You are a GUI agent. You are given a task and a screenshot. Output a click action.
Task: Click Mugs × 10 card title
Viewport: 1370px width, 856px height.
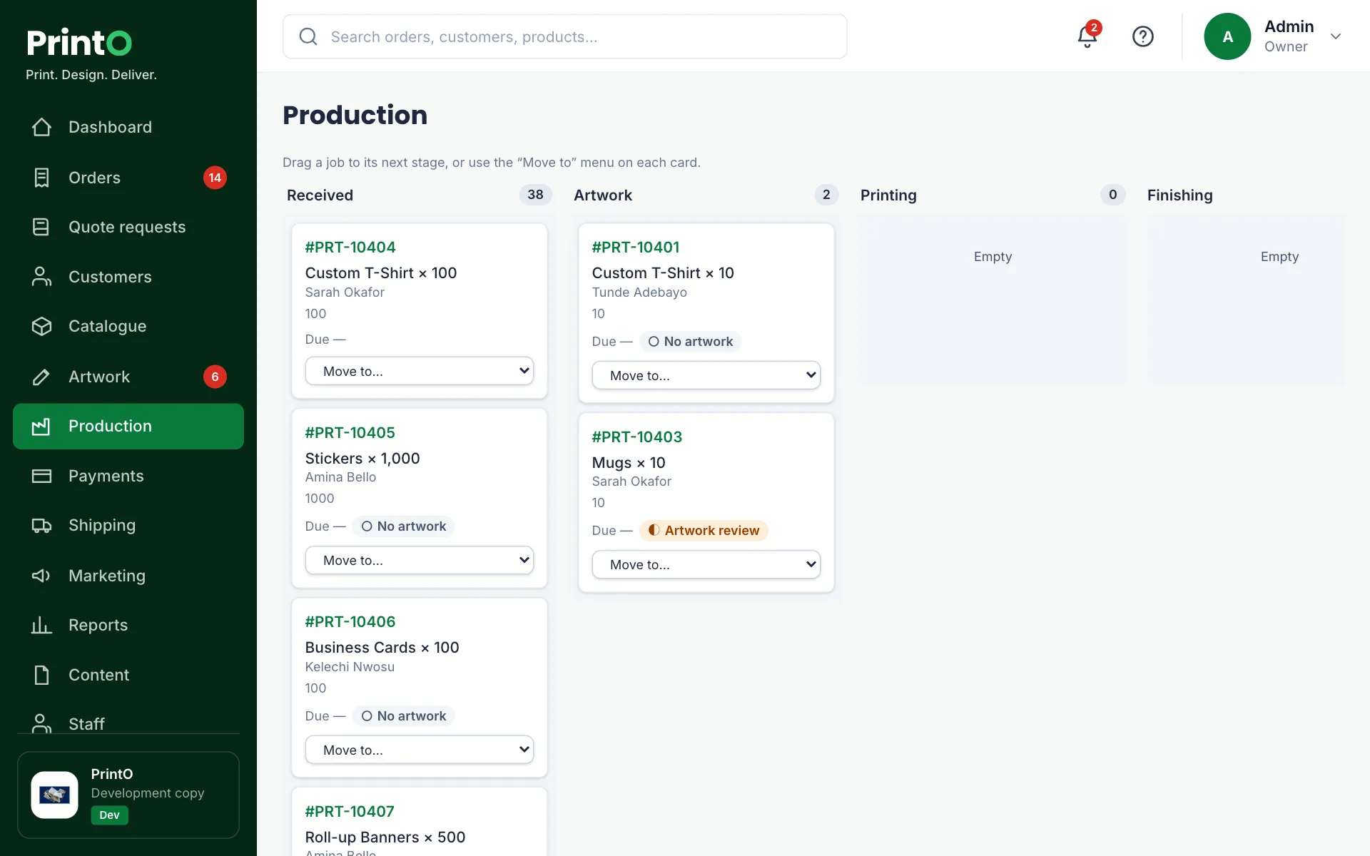pyautogui.click(x=629, y=463)
